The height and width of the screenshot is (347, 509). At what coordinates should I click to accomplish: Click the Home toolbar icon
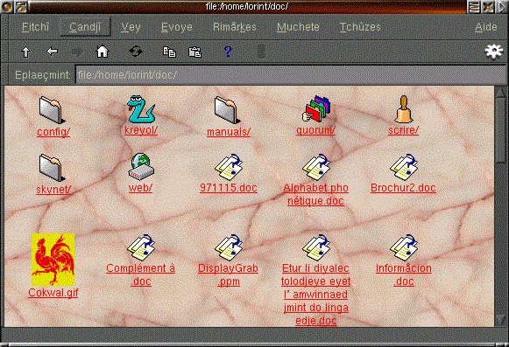point(103,52)
